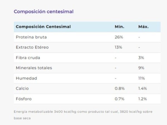Select the 'Extracto Etéreo' row label
This screenshot has width=167, height=125.
(32, 47)
